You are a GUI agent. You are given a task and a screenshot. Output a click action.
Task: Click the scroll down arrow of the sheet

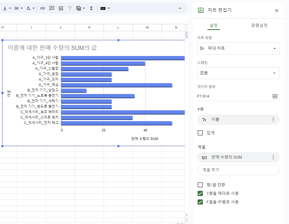click(186, 220)
